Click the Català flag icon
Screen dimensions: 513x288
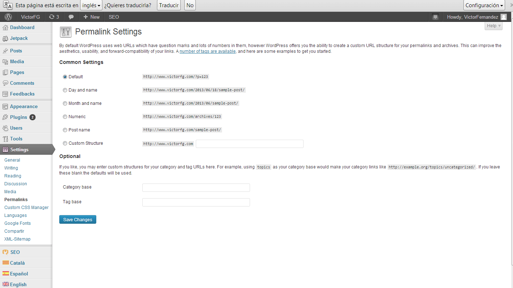[x=5, y=263]
